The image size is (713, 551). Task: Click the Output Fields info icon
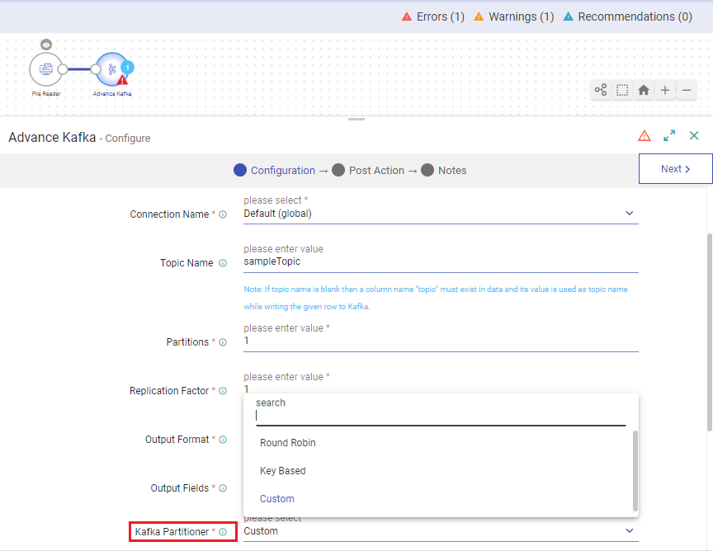[x=223, y=488]
